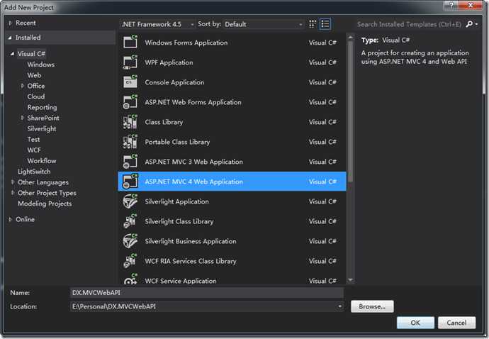489x339 pixels.
Task: Click the Silverlight Business Application icon
Action: point(130,241)
